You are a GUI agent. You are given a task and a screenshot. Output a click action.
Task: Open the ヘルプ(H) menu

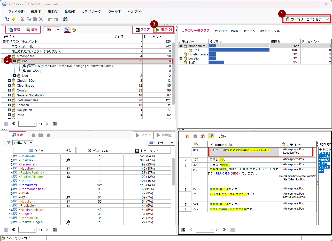pos(135,12)
